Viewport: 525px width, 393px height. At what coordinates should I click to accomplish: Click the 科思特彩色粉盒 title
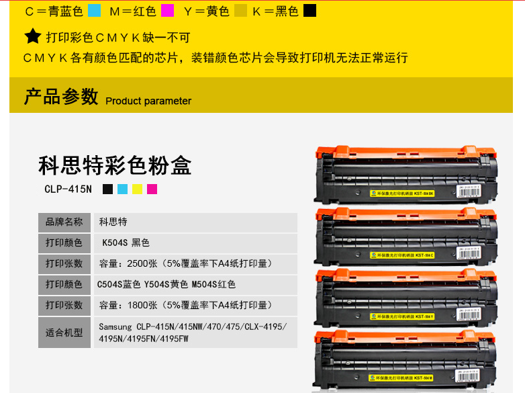[x=115, y=165]
